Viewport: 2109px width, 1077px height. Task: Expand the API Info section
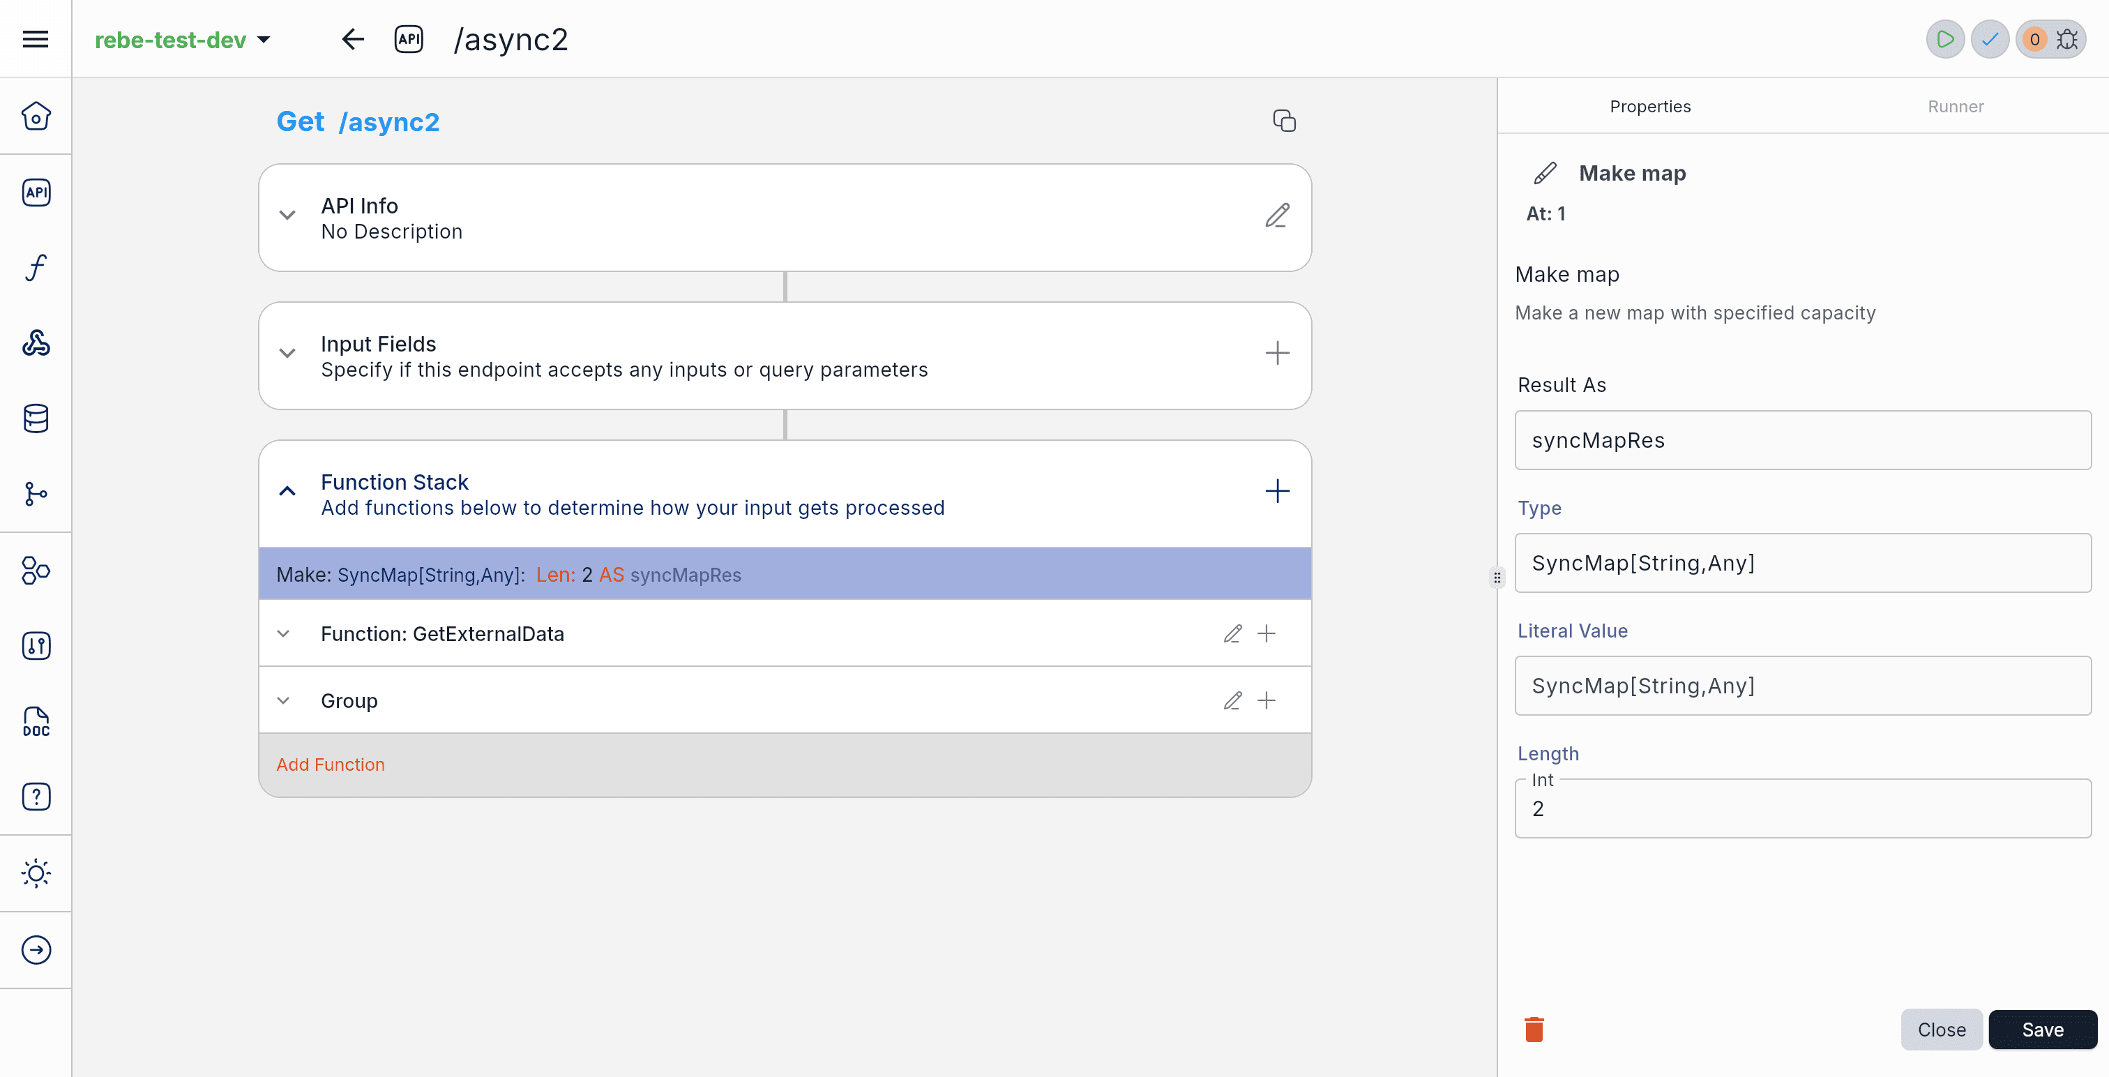tap(287, 216)
